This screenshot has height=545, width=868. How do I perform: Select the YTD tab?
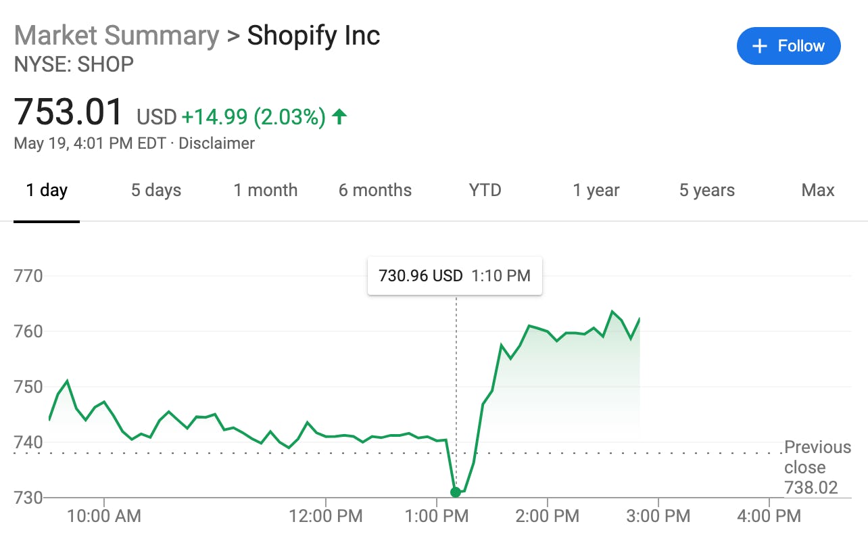click(485, 191)
